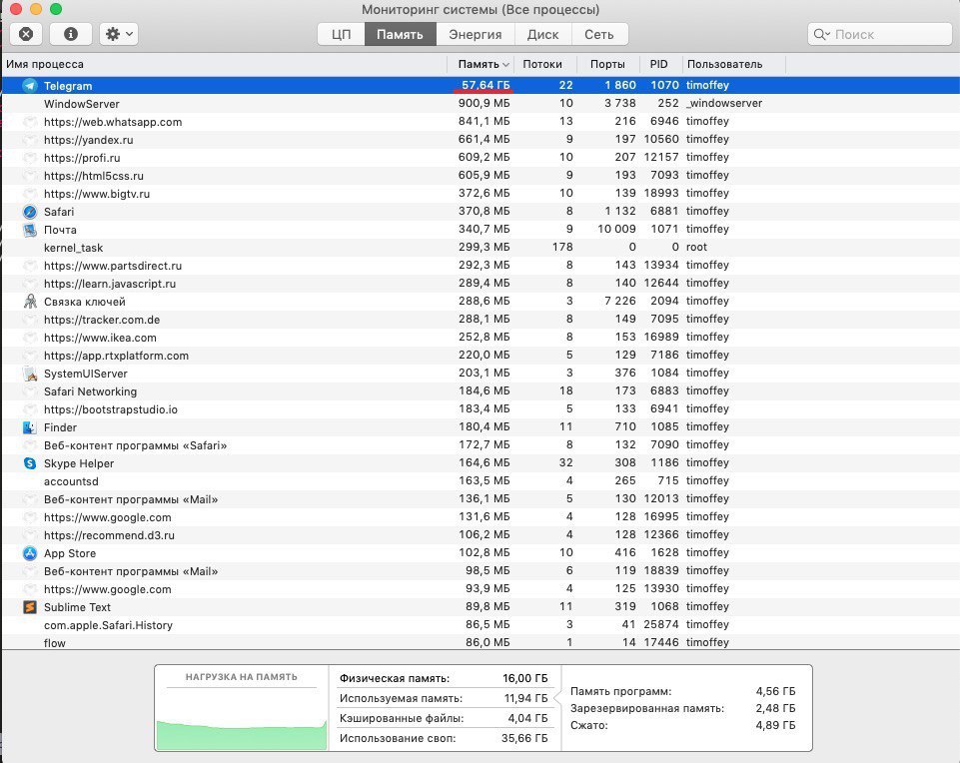Click PID 25874 cell

tap(661, 625)
